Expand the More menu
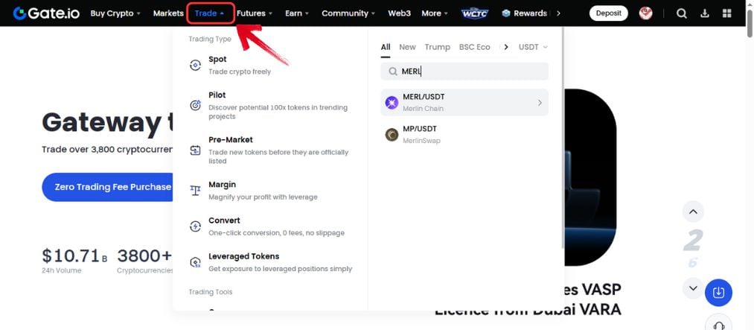This screenshot has width=754, height=330. click(x=435, y=13)
